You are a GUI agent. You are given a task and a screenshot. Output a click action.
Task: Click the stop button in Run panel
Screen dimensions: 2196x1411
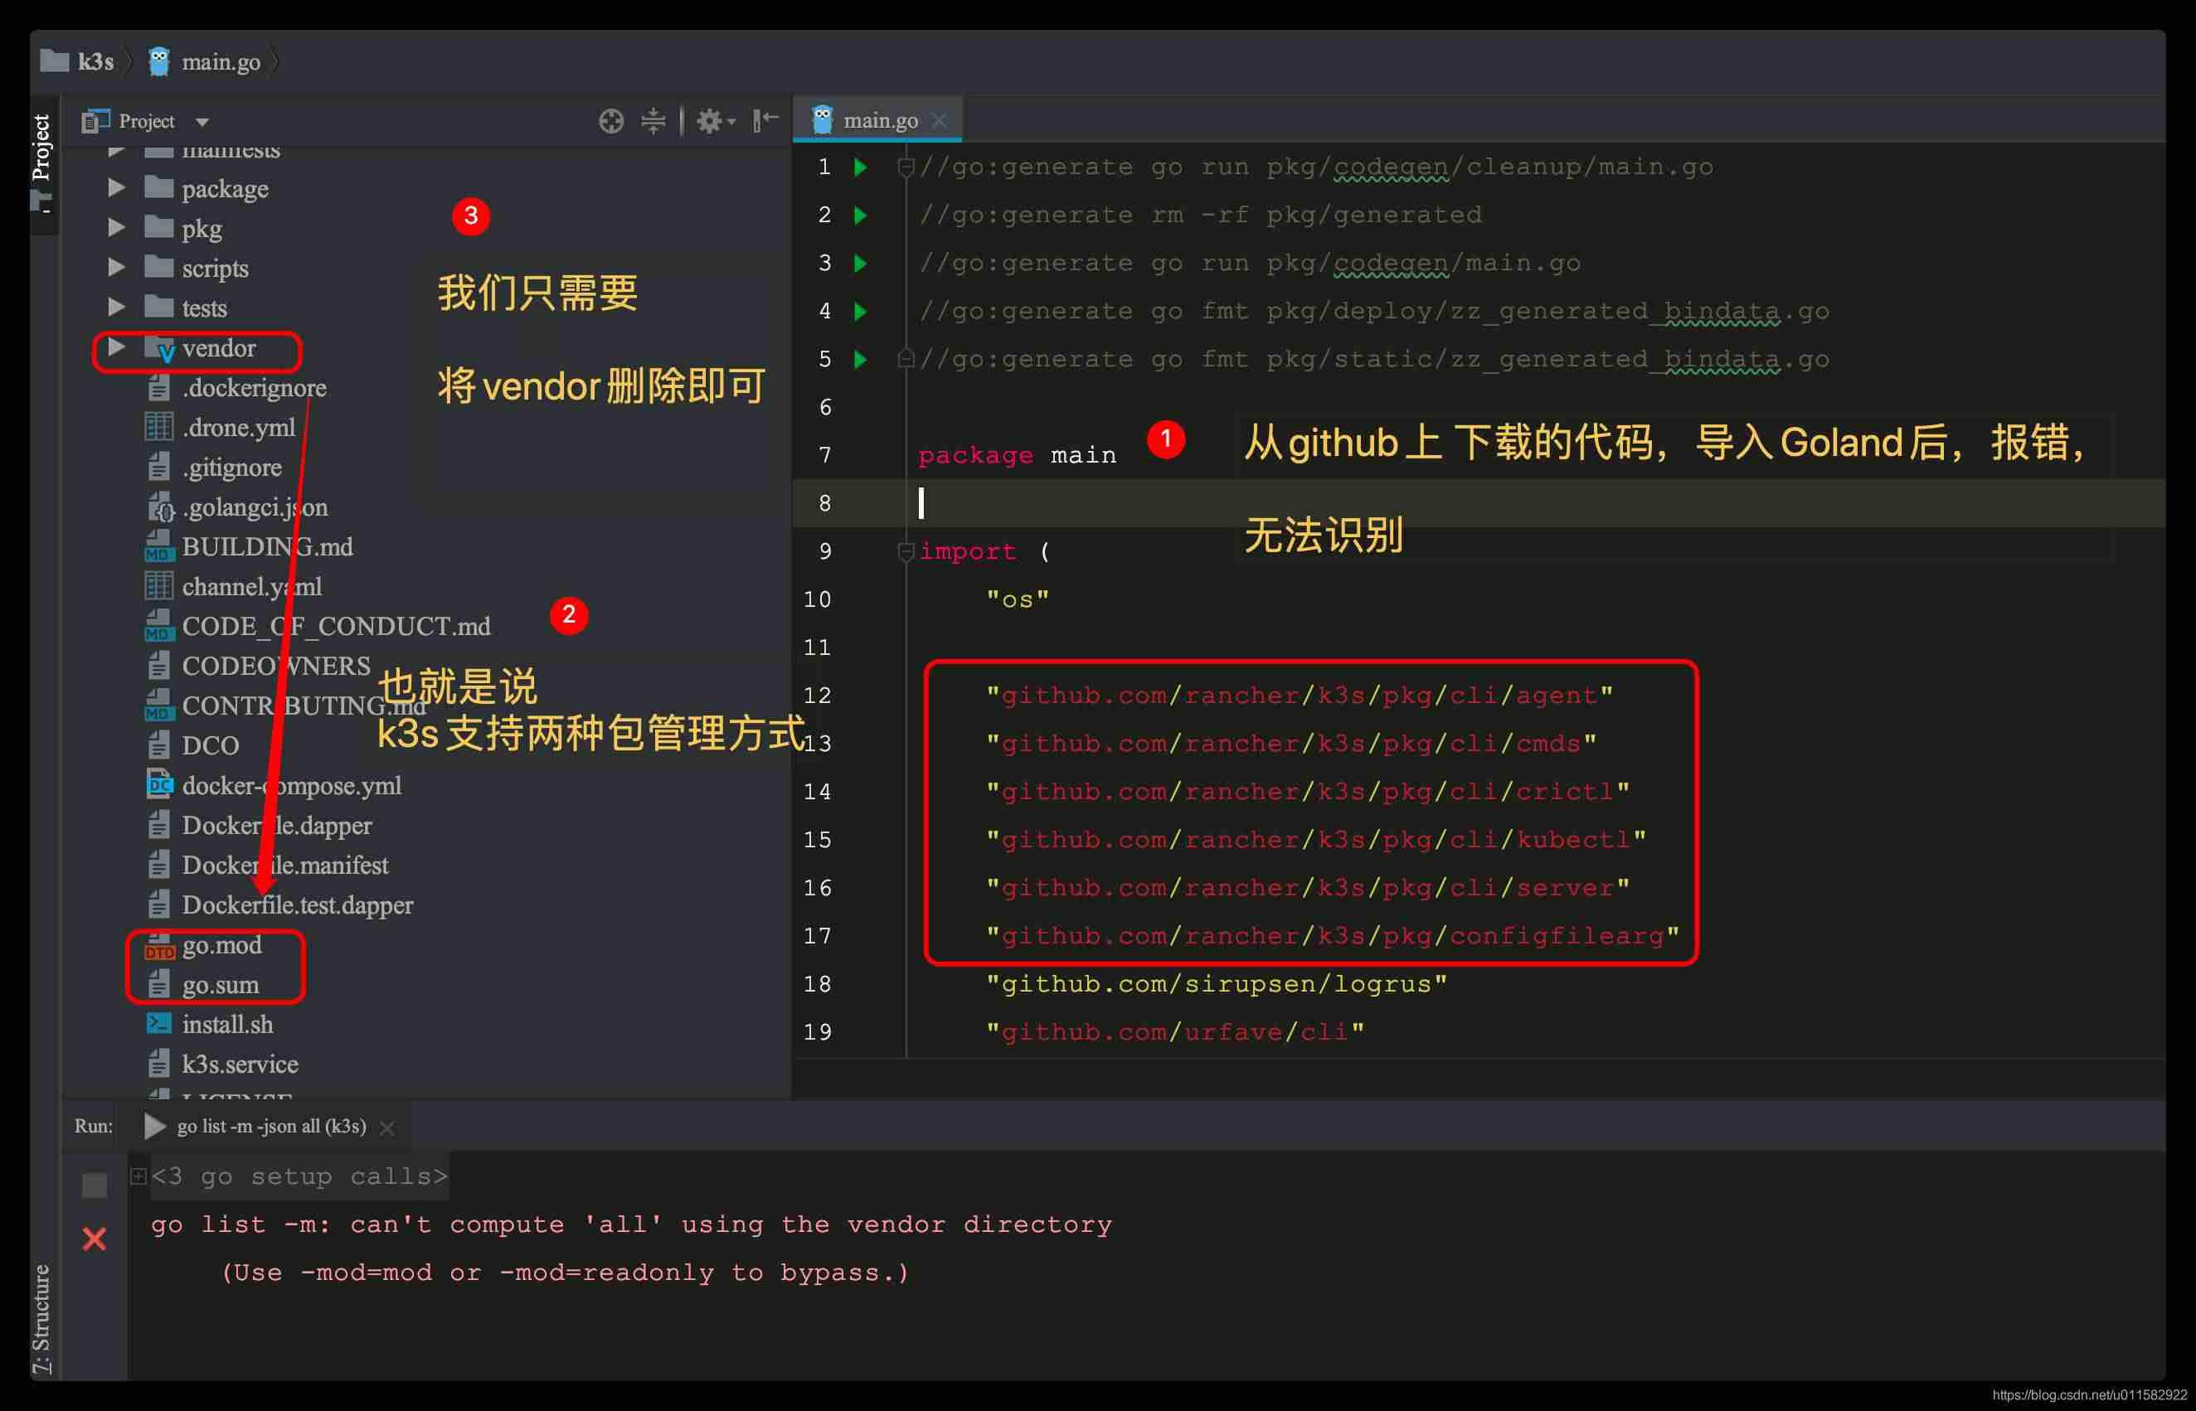point(95,1185)
